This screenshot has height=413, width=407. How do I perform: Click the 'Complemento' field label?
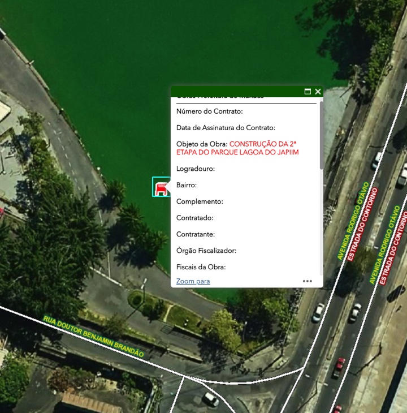pyautogui.click(x=200, y=201)
